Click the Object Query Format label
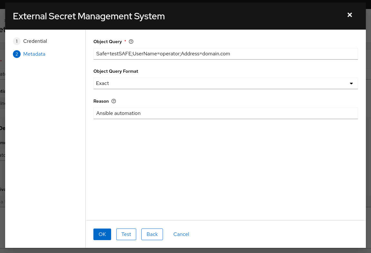 coord(116,71)
